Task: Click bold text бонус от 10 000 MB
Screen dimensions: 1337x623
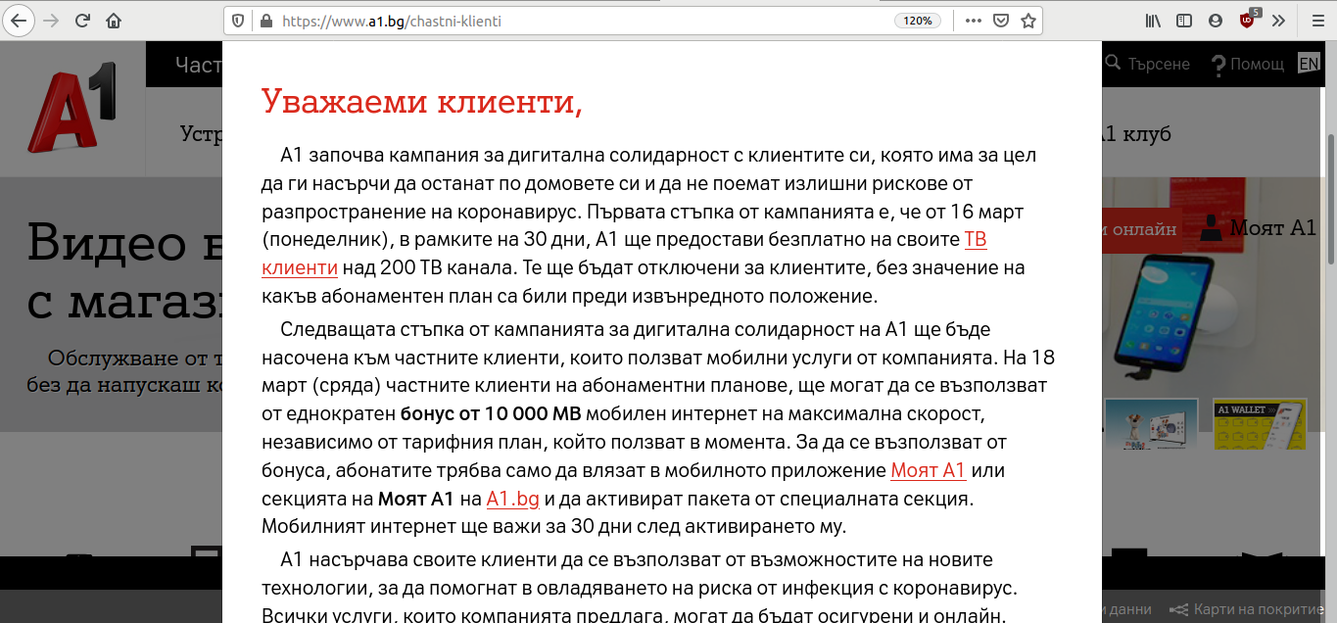Action: coord(491,413)
